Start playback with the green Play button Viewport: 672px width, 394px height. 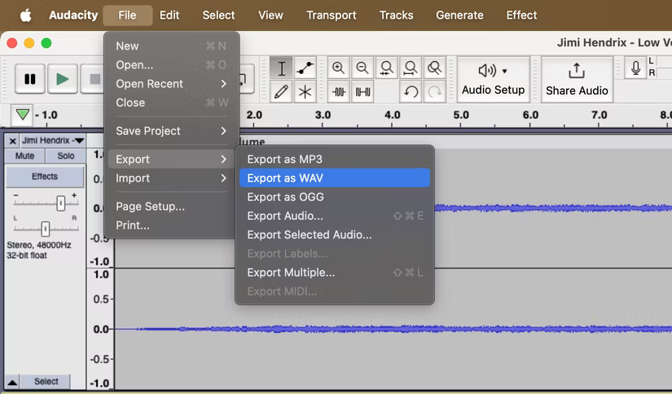point(63,79)
